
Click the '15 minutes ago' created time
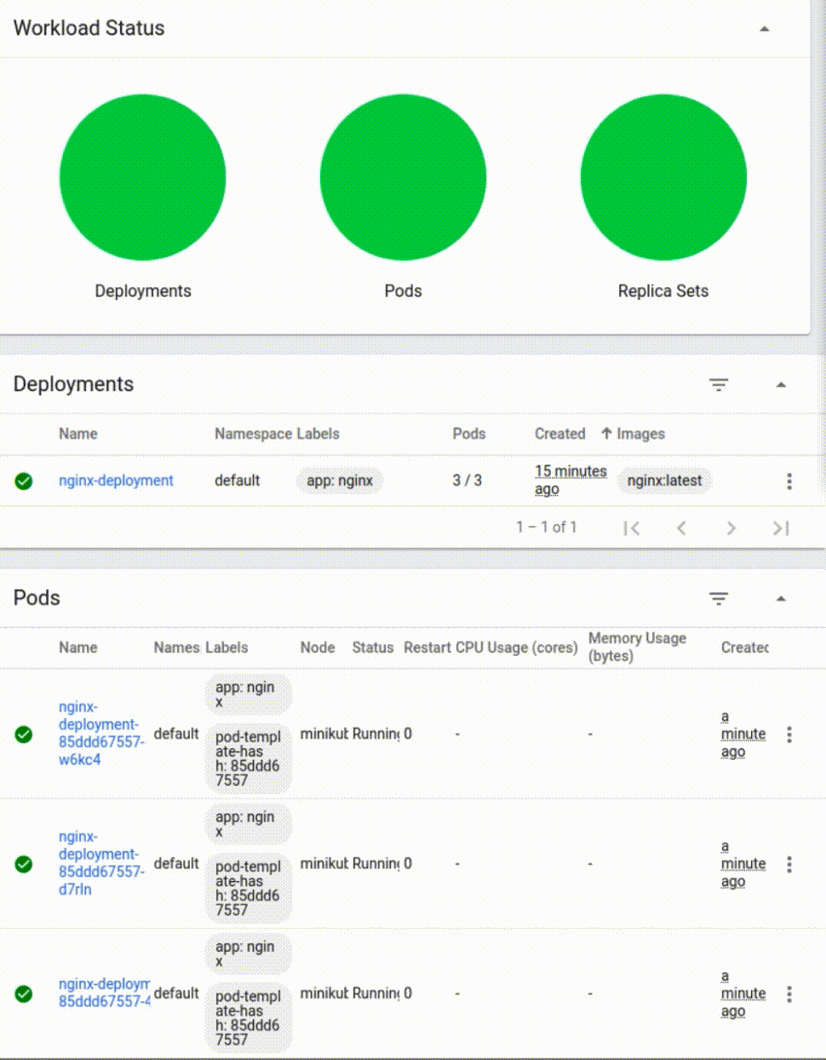(571, 481)
